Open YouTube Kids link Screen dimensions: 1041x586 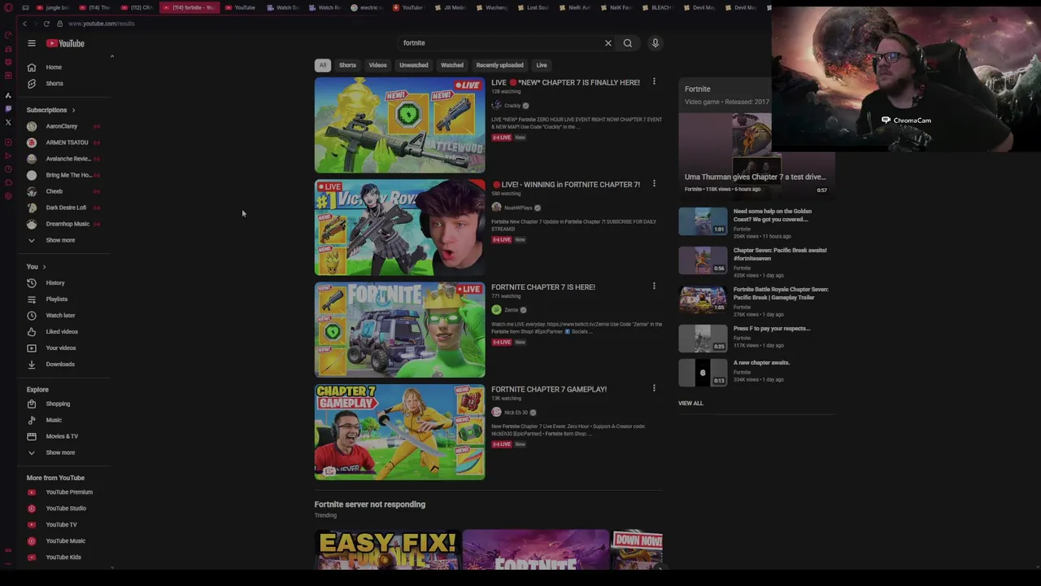click(x=65, y=558)
